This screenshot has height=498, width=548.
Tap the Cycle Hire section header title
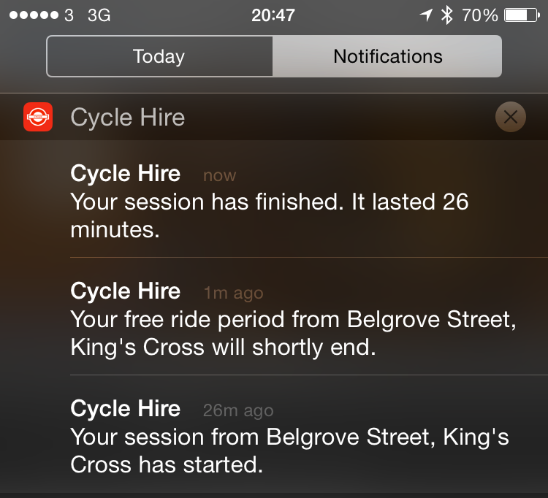point(127,118)
